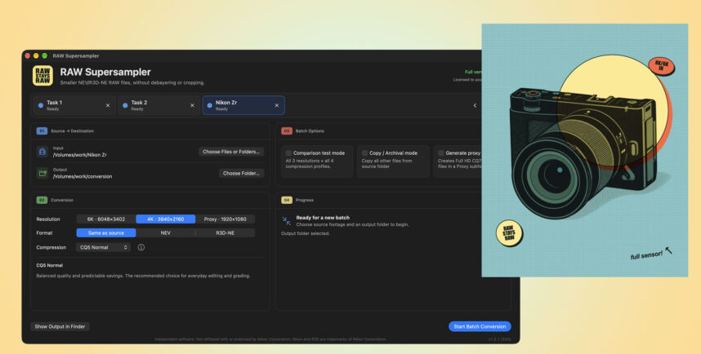Viewport: 701px width, 354px height.
Task: Click the 01 Source section badge
Action: point(42,131)
